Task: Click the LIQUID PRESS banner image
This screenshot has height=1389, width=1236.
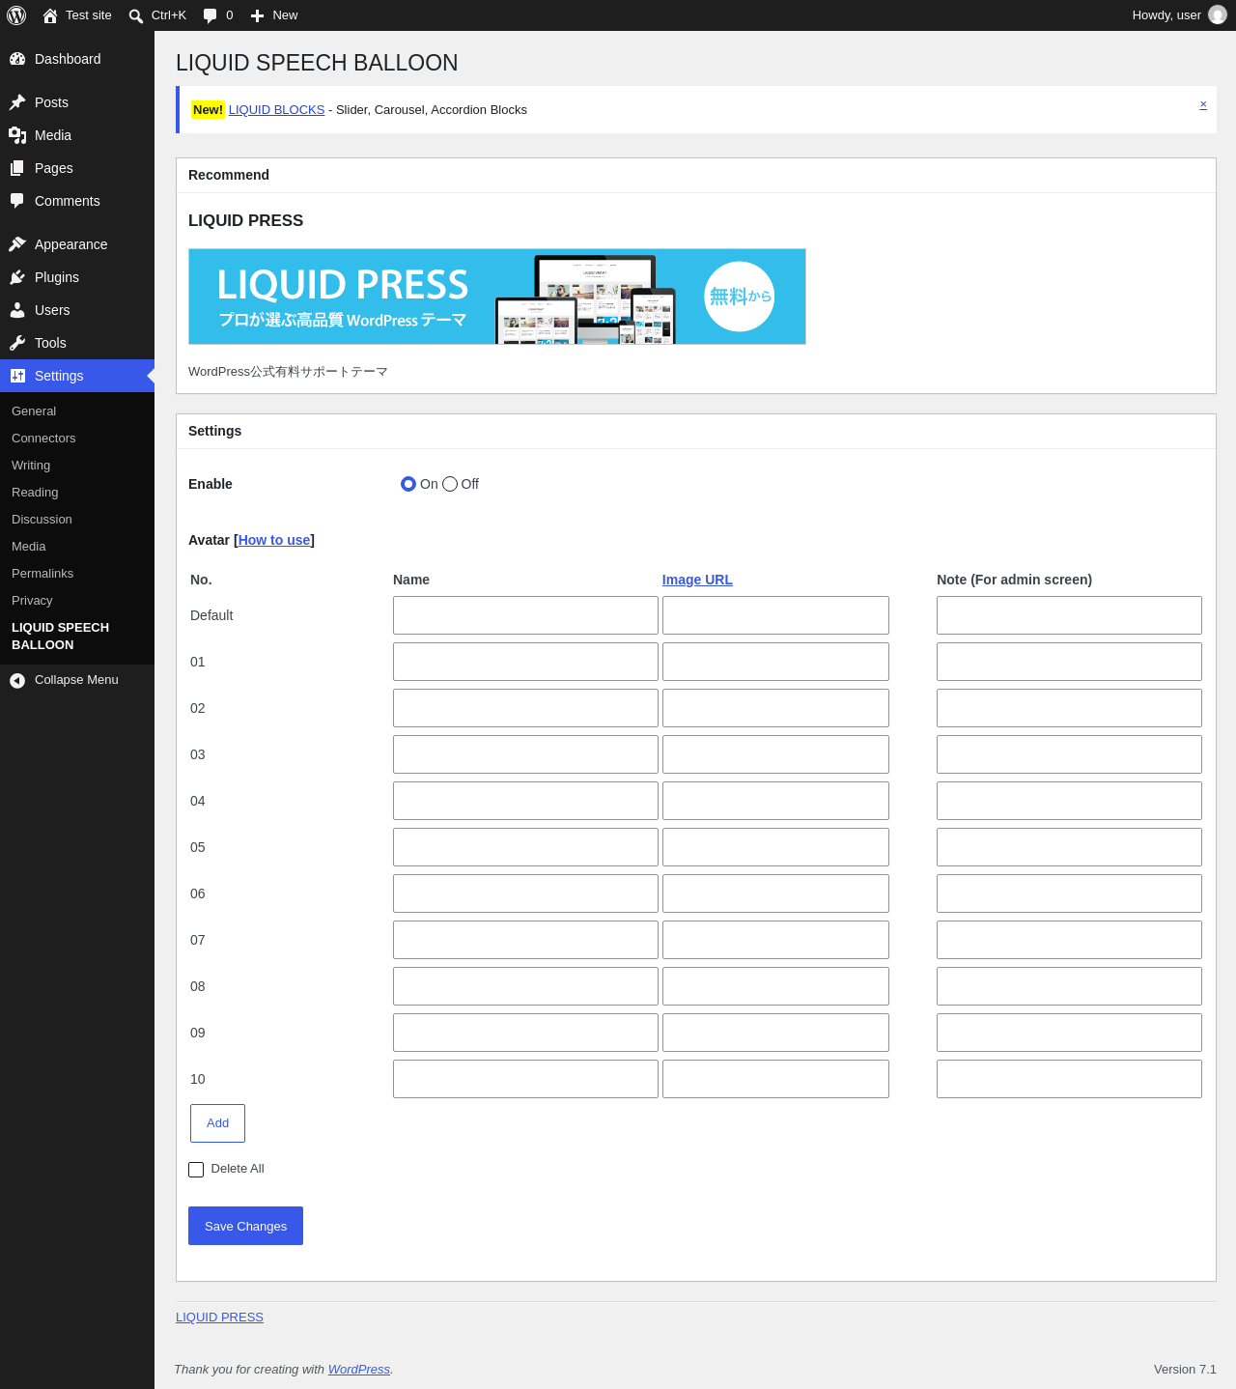Action: [497, 297]
